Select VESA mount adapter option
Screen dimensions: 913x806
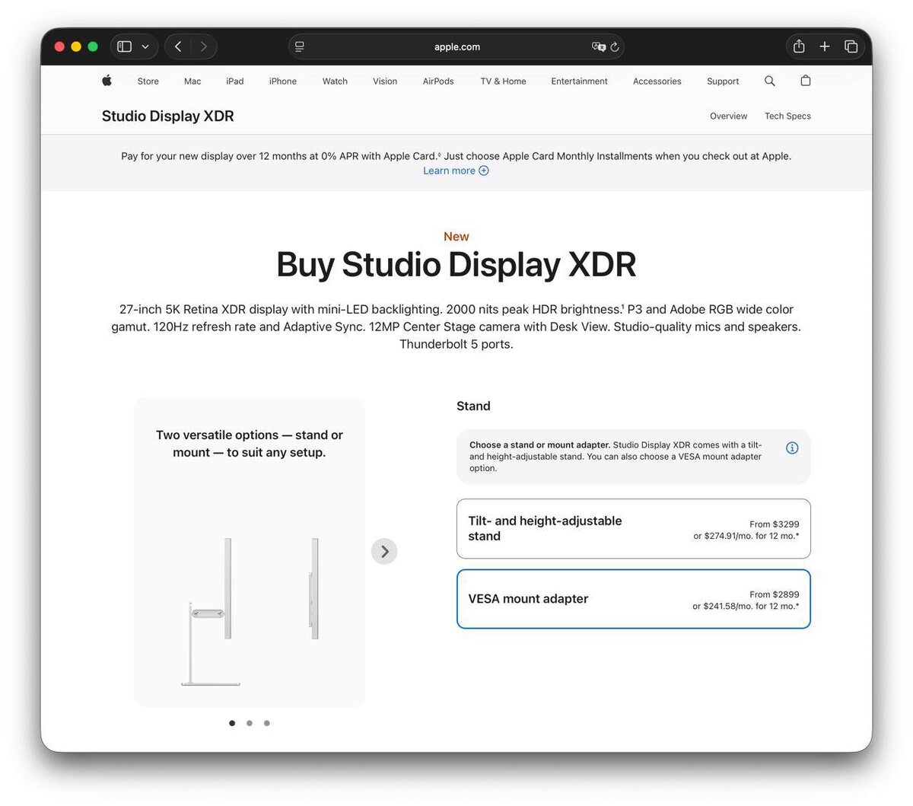633,599
